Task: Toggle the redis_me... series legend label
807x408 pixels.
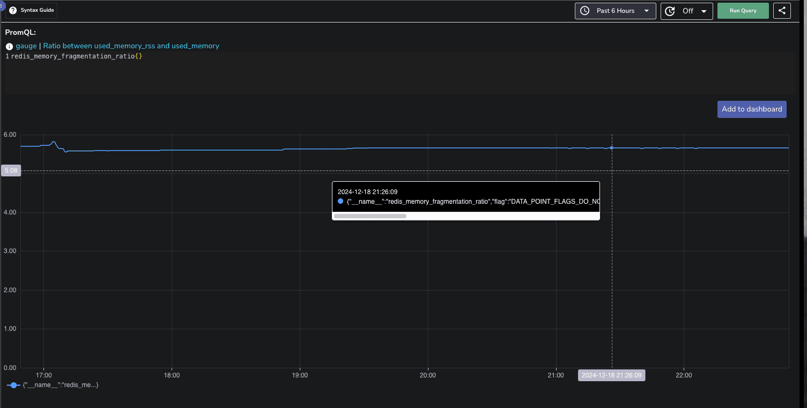Action: point(61,385)
